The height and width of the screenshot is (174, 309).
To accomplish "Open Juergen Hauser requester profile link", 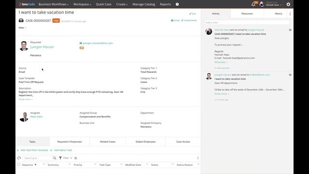I will 42,47.
